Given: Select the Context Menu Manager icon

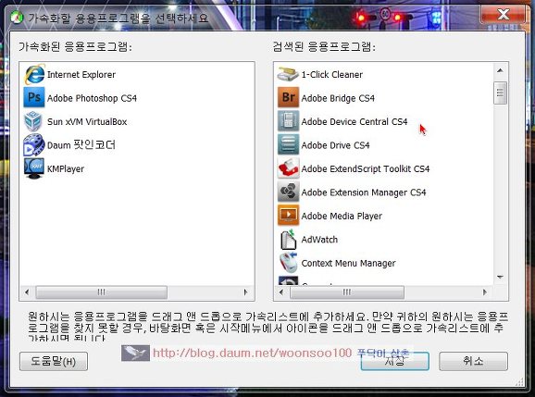Looking at the screenshot, I should coord(288,263).
